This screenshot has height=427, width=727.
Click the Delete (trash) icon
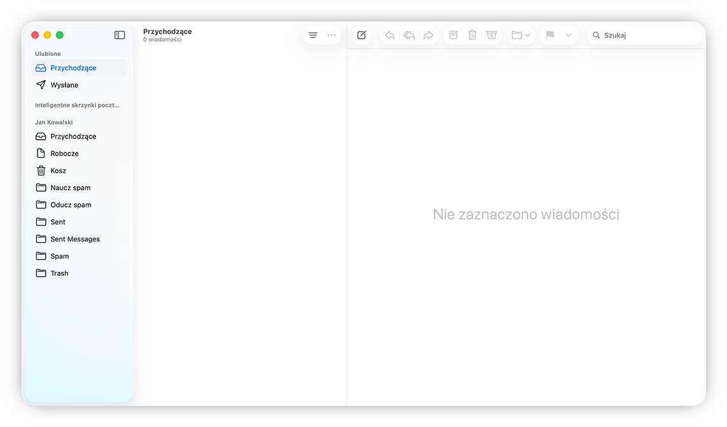coord(472,35)
